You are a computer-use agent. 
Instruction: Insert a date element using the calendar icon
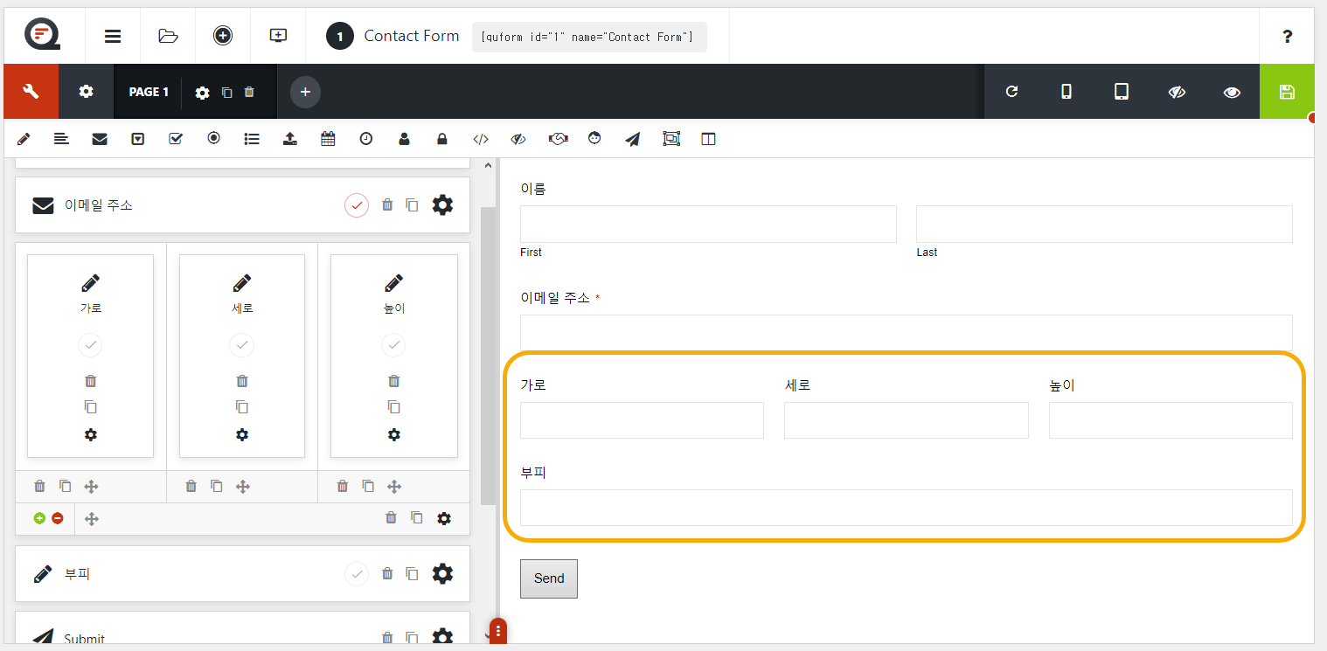coord(328,138)
